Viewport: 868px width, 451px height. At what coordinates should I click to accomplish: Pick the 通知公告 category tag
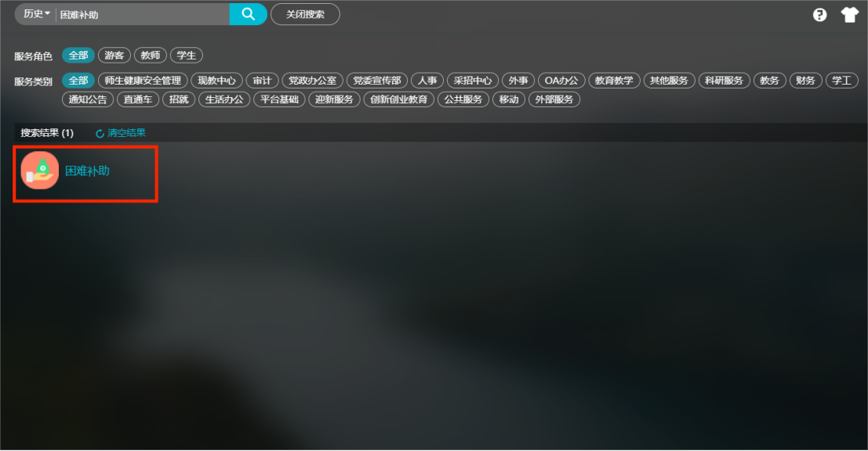pyautogui.click(x=88, y=99)
